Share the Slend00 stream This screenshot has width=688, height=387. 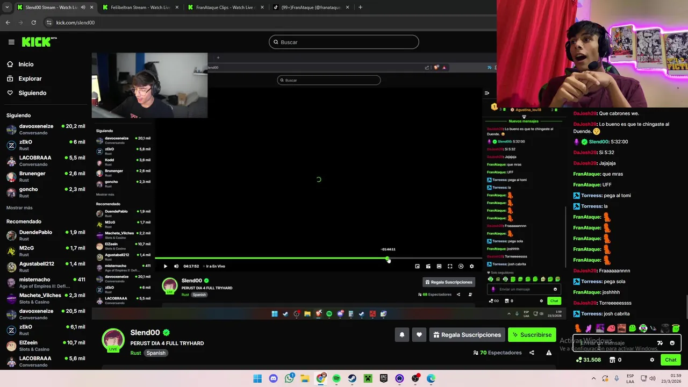pyautogui.click(x=532, y=353)
